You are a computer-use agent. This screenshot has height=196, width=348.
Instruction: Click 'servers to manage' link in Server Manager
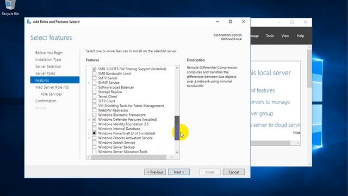point(270,102)
